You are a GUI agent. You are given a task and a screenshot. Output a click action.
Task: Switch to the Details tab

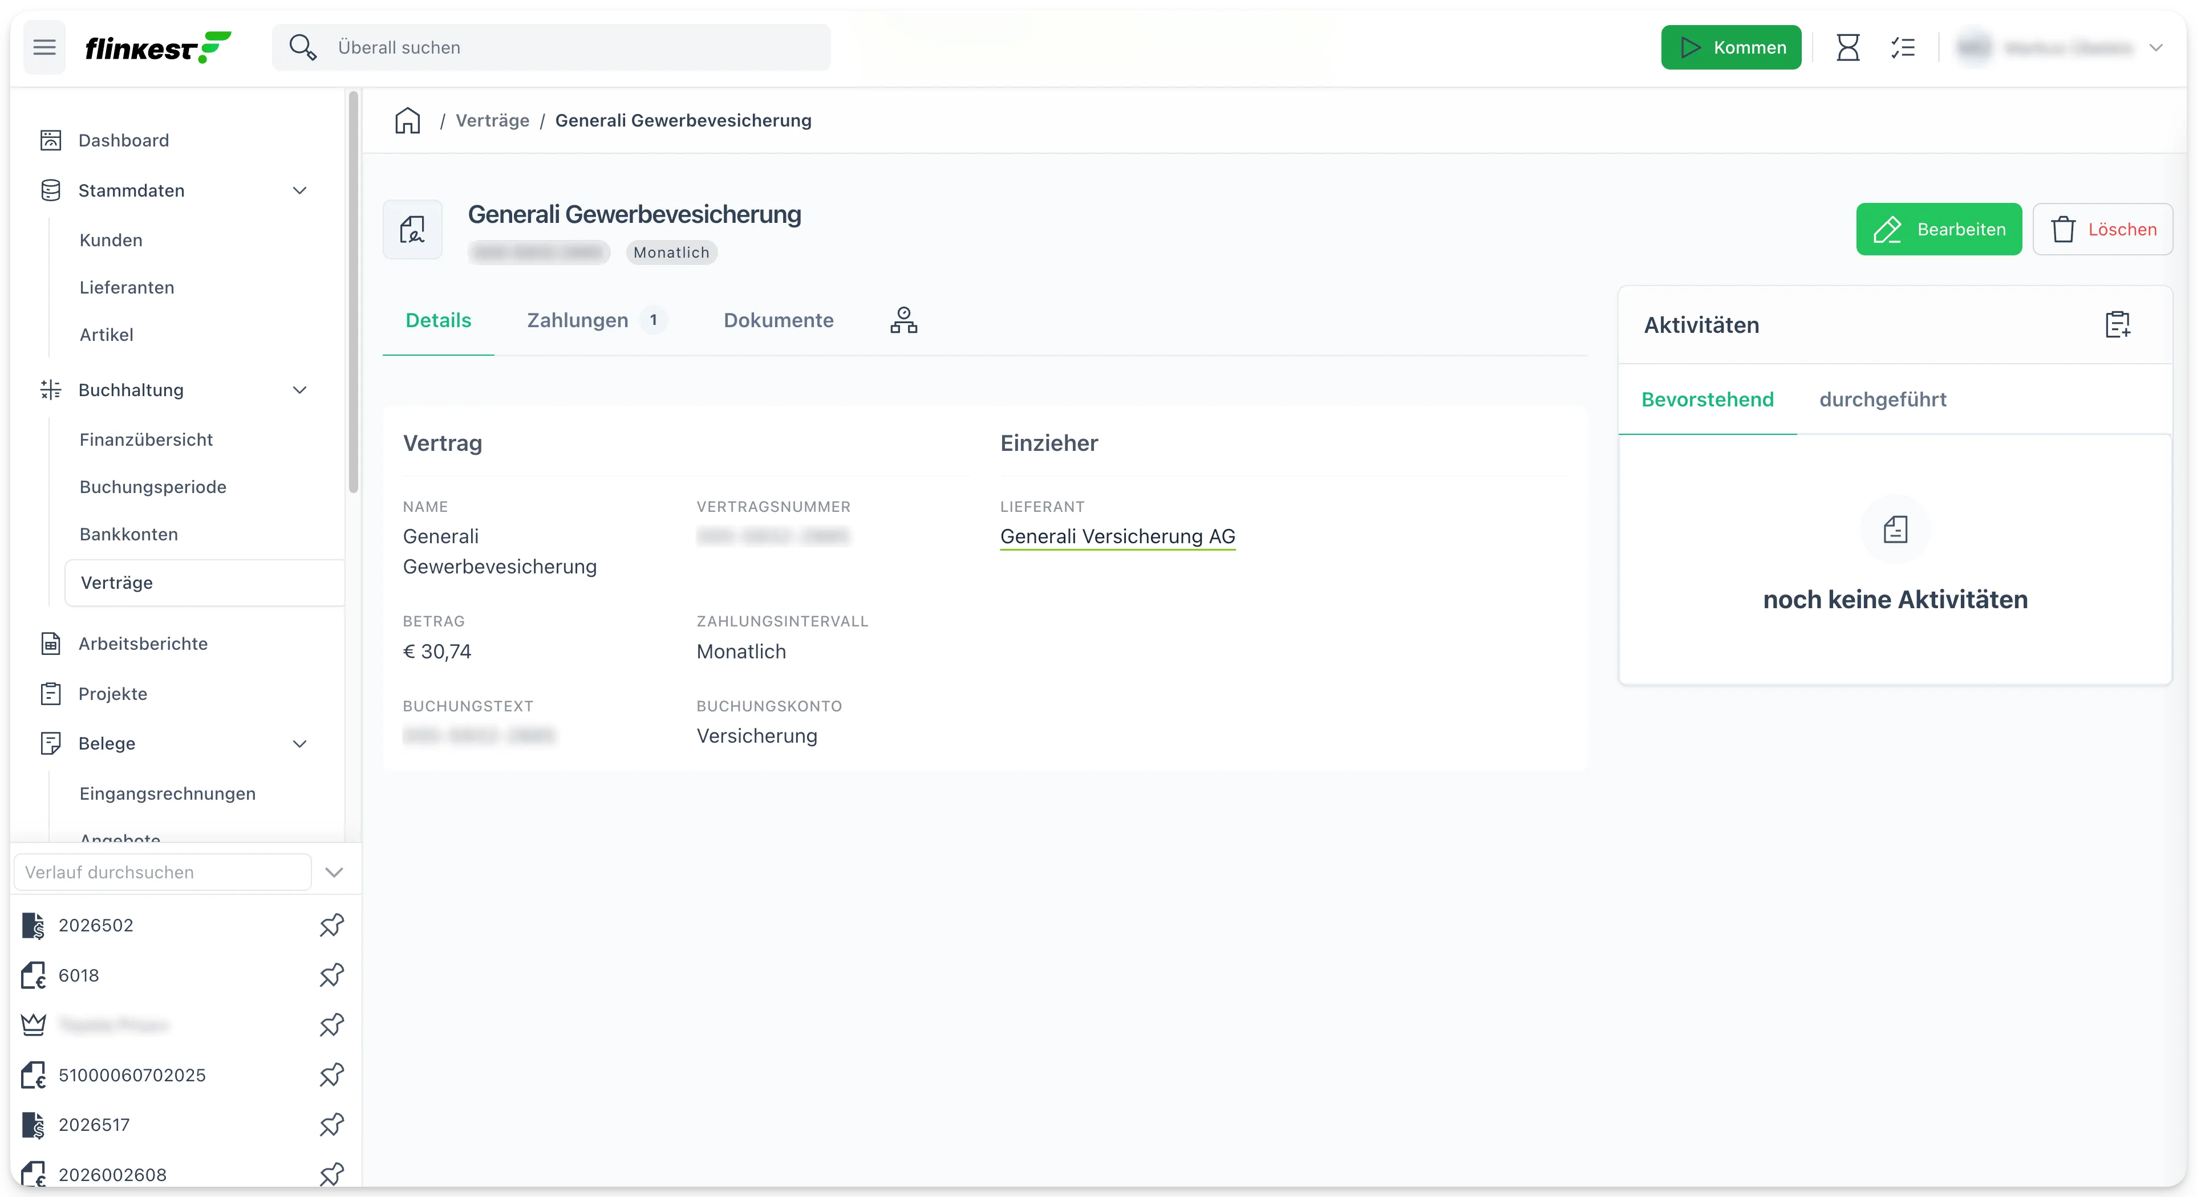[439, 320]
